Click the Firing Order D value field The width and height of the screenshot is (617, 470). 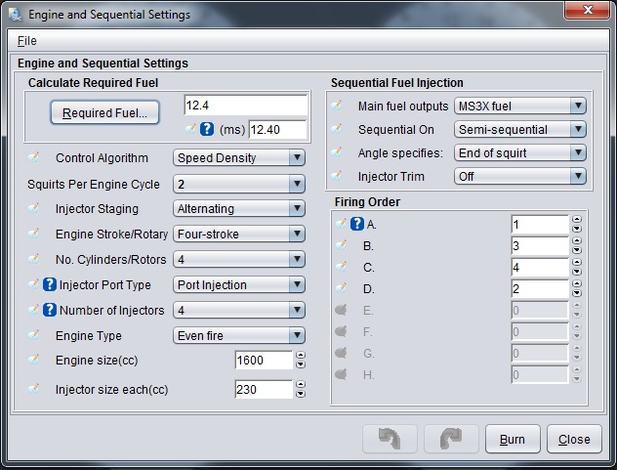[x=540, y=289]
